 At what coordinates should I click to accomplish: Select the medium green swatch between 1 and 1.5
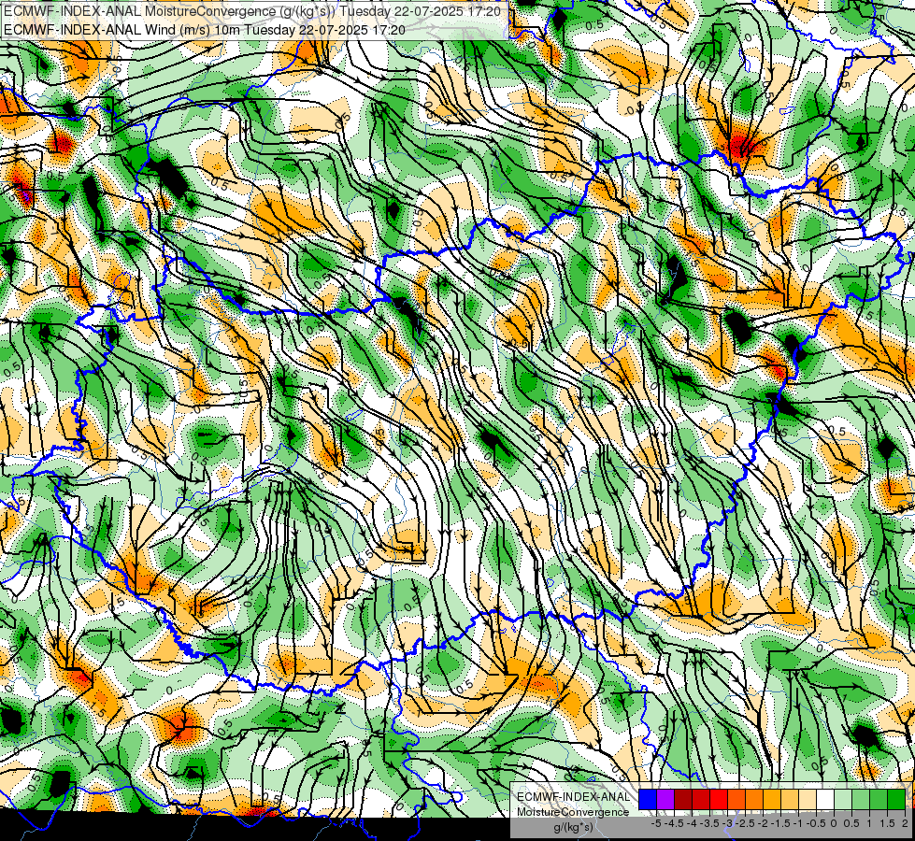point(879,800)
